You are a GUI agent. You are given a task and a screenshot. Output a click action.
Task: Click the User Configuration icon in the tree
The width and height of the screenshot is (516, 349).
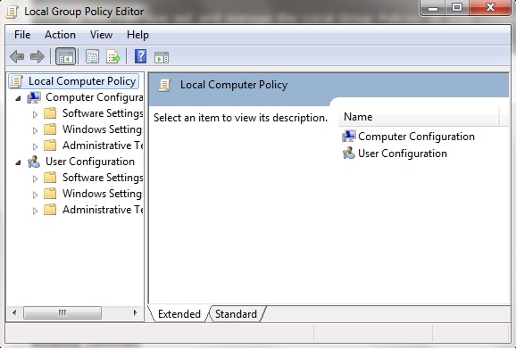tap(34, 162)
